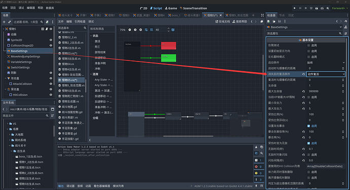This screenshot has height=190, width=350.
Task: Toggle visibility of AttackCollision node
Action: (51, 84)
